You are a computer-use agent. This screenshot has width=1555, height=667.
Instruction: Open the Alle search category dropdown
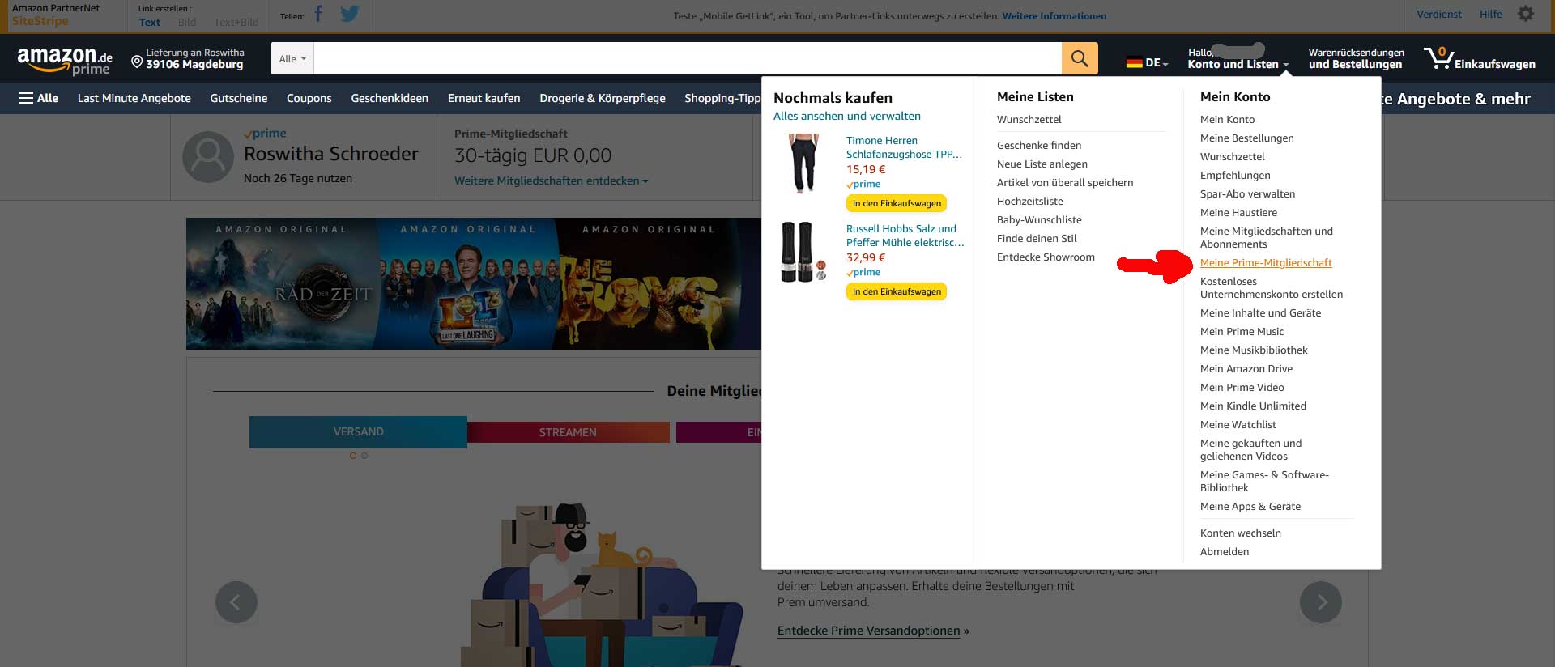(x=292, y=58)
